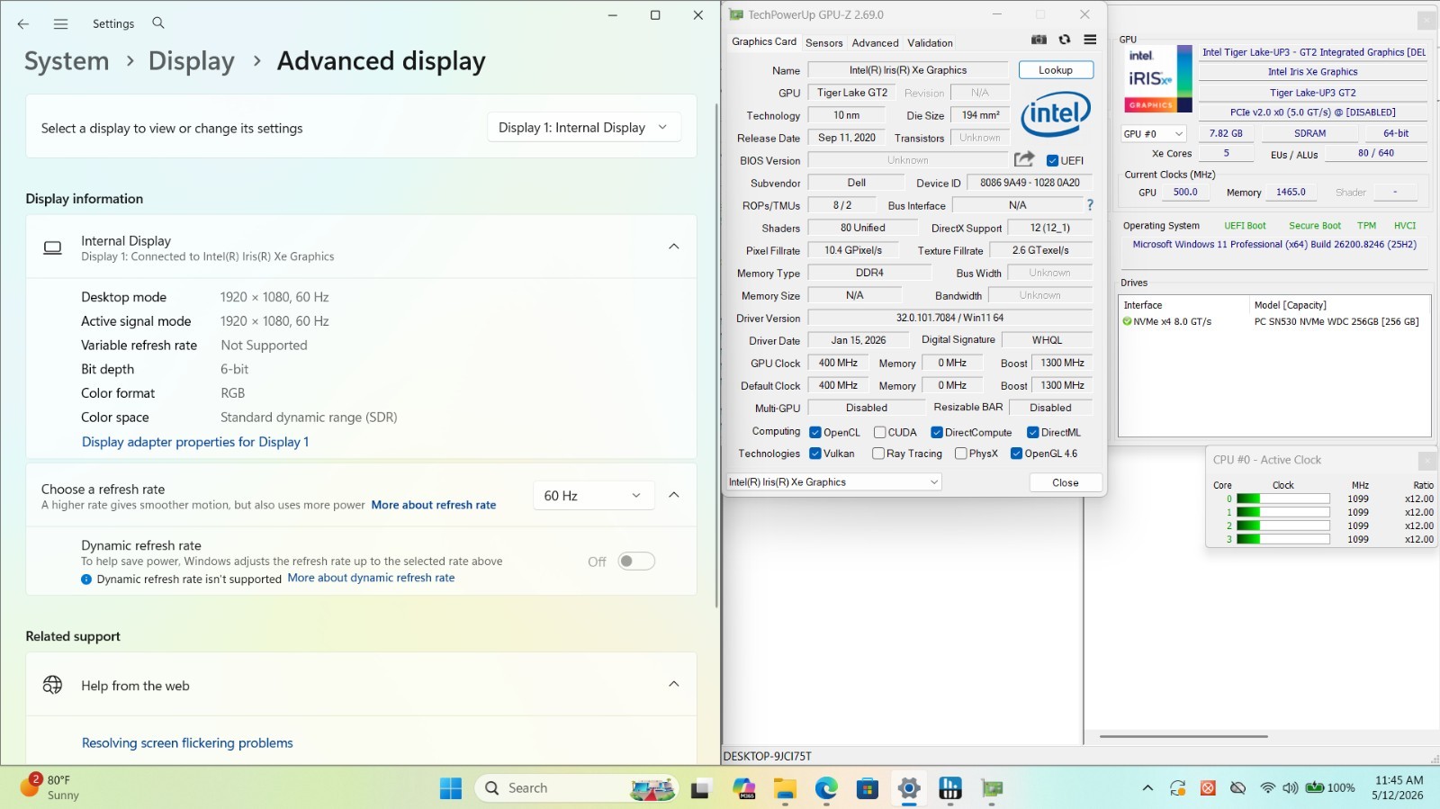Click the battery 100% indicator in the tray
Image resolution: width=1440 pixels, height=809 pixels.
click(x=1330, y=788)
